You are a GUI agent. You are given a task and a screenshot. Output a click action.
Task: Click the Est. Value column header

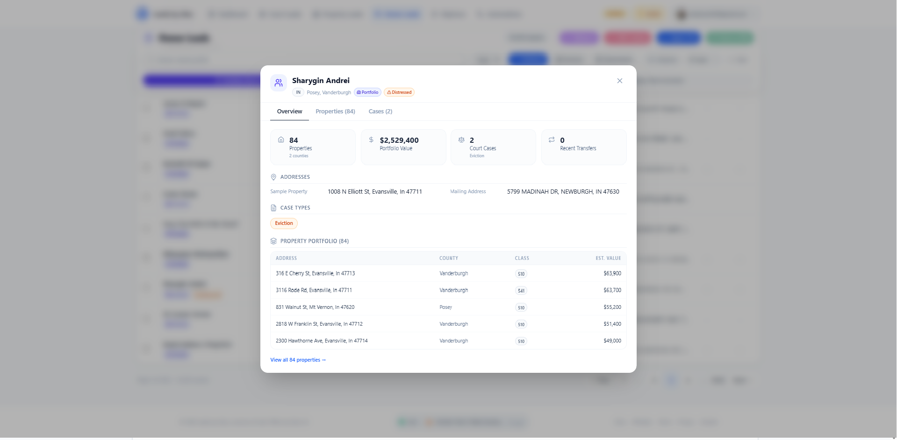608,258
